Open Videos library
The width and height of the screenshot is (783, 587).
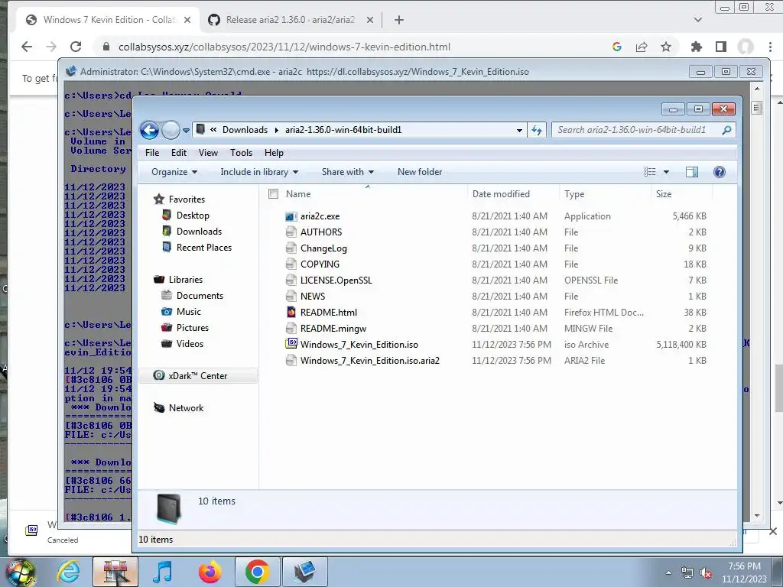pos(190,343)
